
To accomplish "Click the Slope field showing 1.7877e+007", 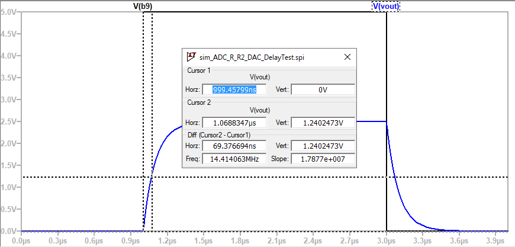I will [x=323, y=159].
